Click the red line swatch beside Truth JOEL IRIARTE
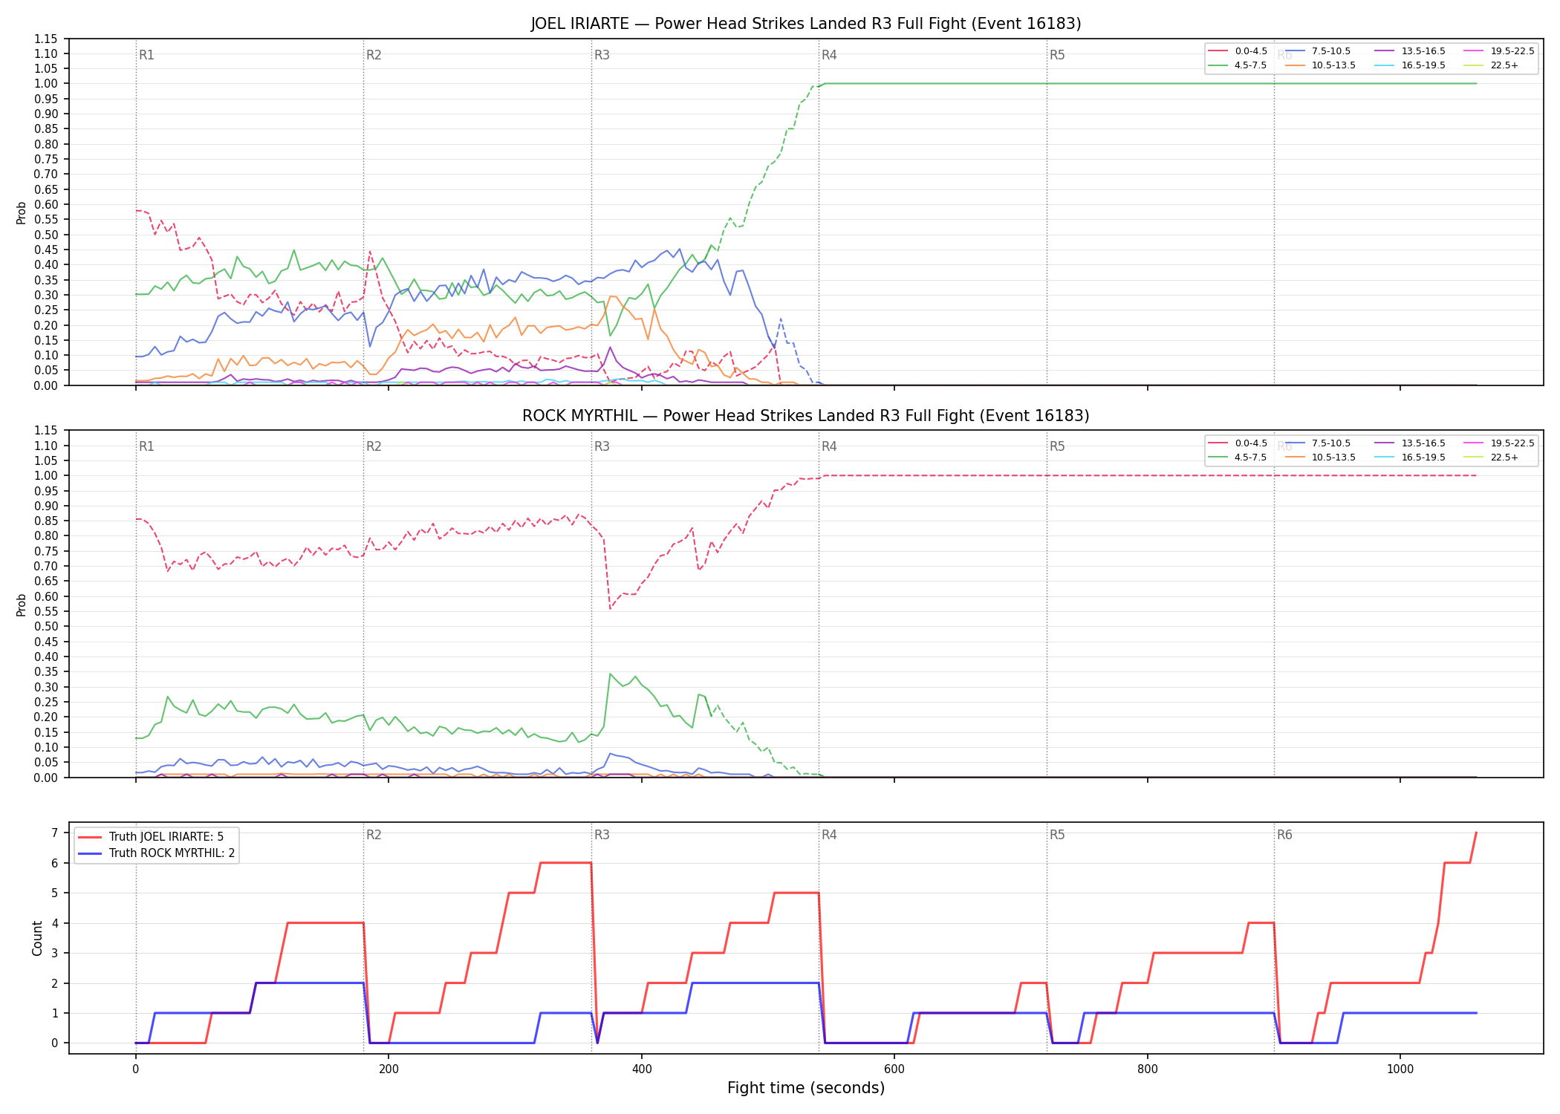 point(89,837)
